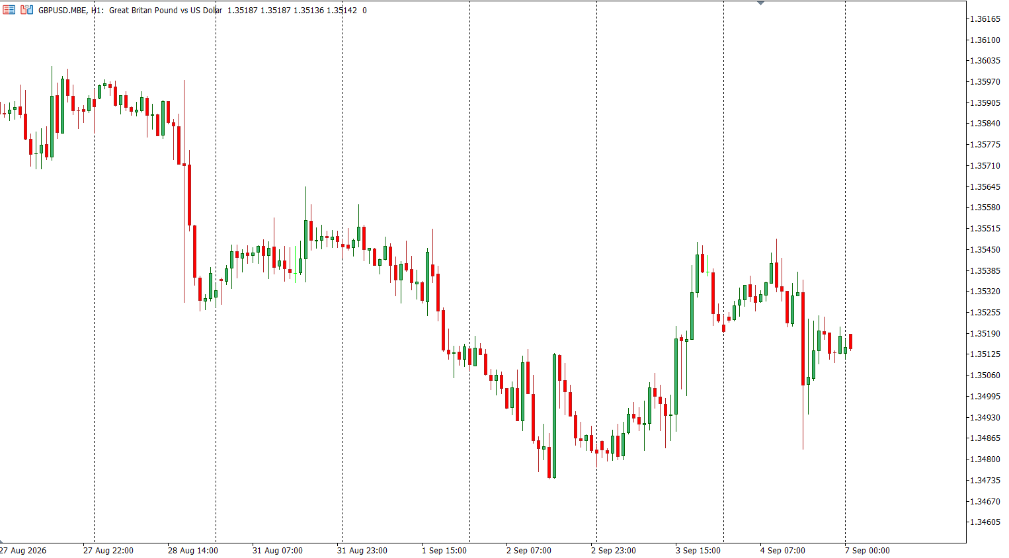The image size is (1009, 558).
Task: Select the 27 Aug 2026 date label
Action: (23, 551)
